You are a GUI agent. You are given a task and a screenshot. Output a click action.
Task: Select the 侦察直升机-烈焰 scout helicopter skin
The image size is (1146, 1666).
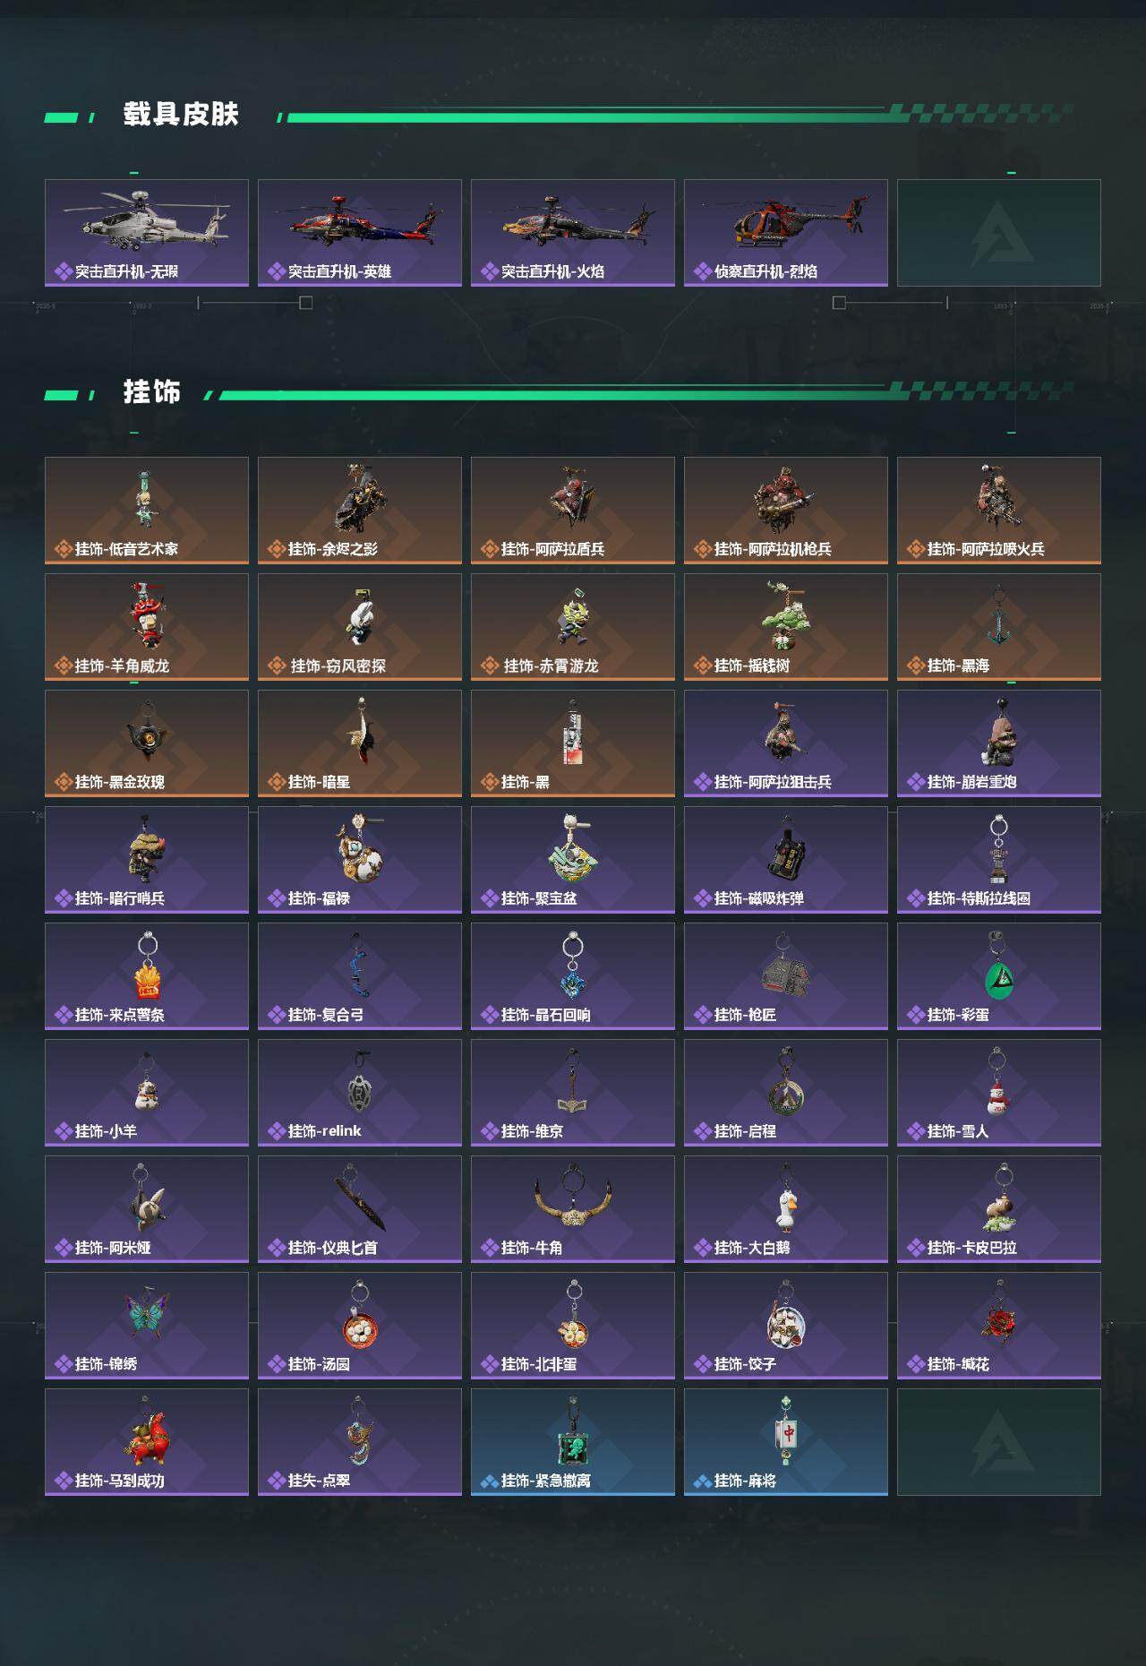point(786,233)
